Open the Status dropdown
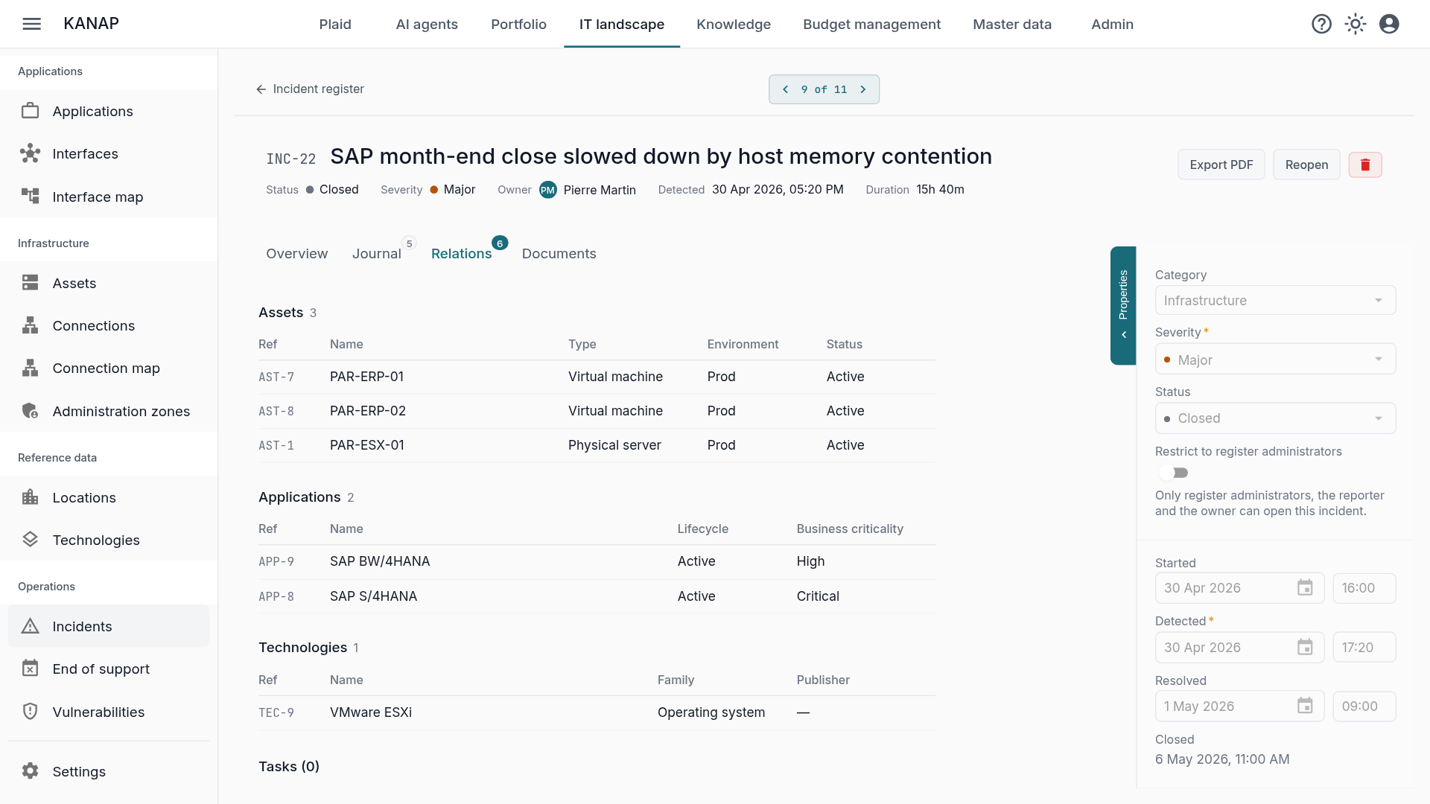This screenshot has height=804, width=1430. pyautogui.click(x=1275, y=418)
